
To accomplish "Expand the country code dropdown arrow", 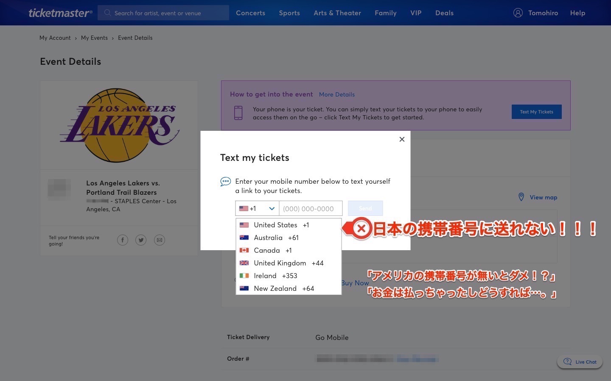I will [272, 208].
